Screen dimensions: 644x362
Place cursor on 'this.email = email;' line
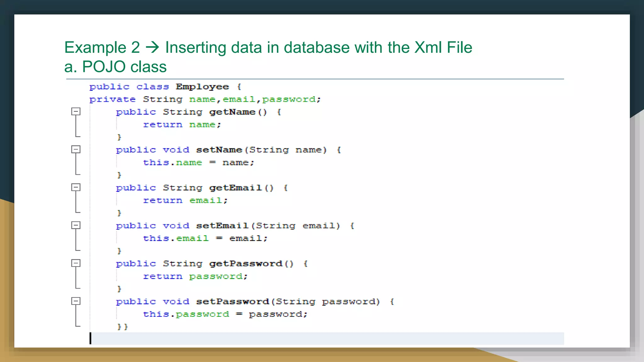(x=205, y=239)
